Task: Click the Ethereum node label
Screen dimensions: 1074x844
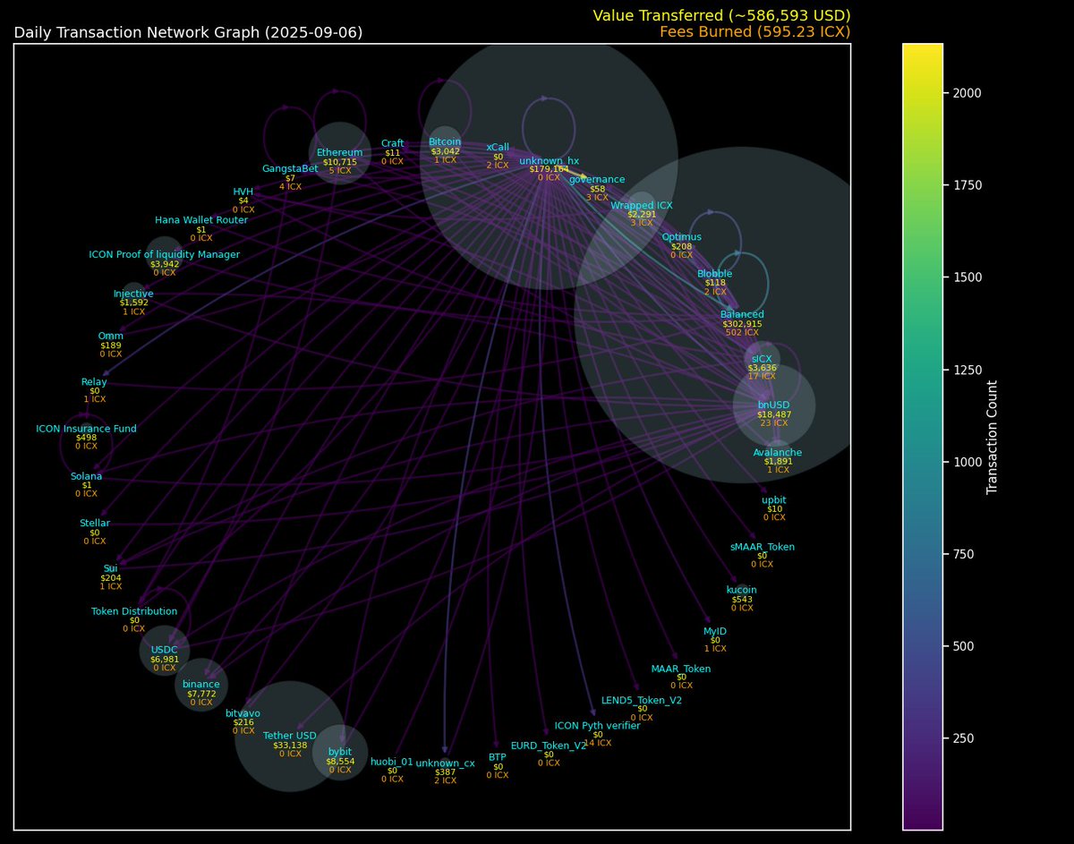Action: (x=340, y=152)
